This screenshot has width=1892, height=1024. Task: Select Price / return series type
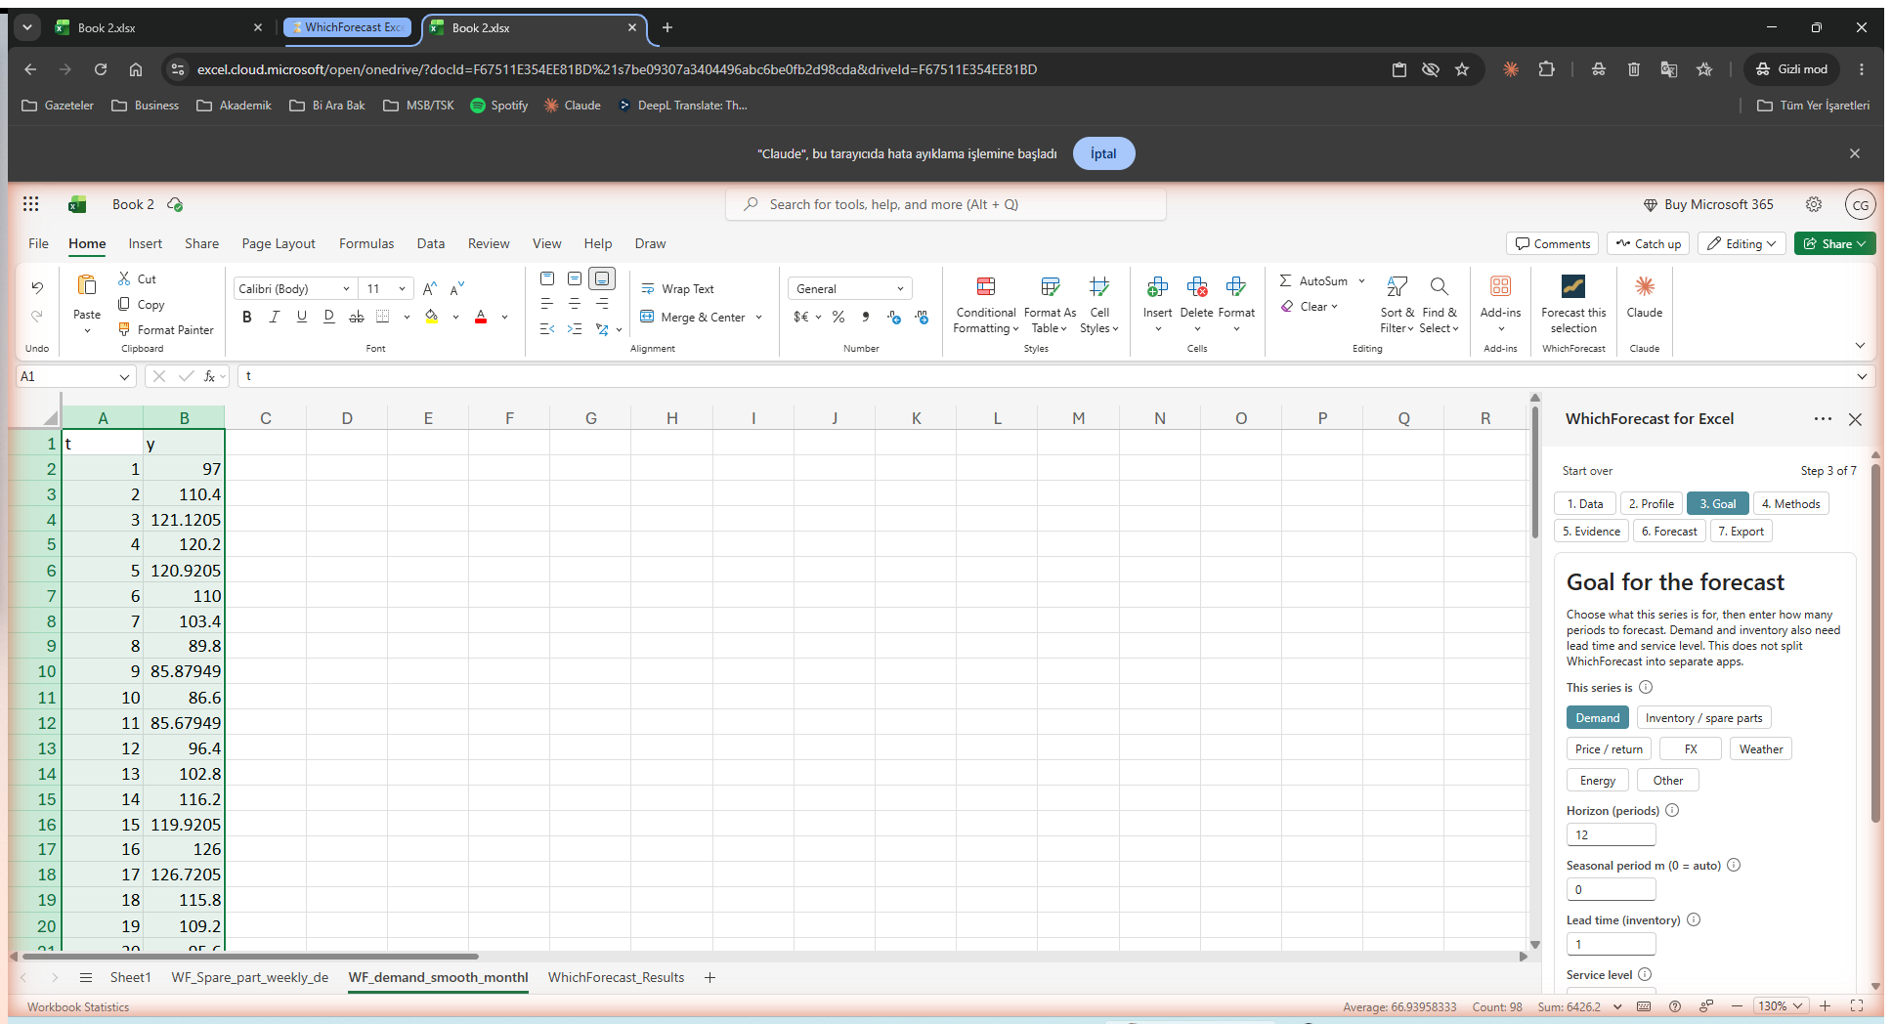coord(1609,749)
